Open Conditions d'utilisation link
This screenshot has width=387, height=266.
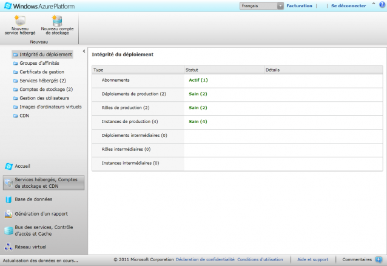(260, 259)
